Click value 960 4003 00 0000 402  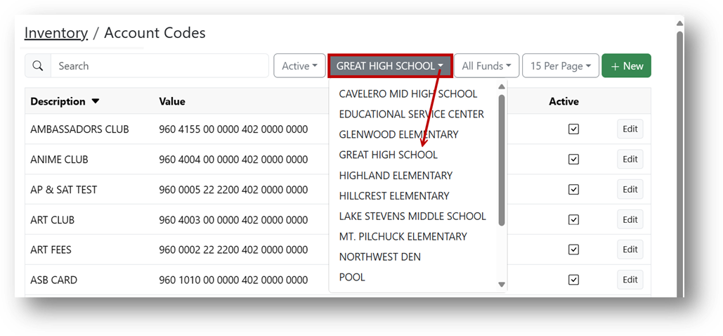(x=233, y=220)
